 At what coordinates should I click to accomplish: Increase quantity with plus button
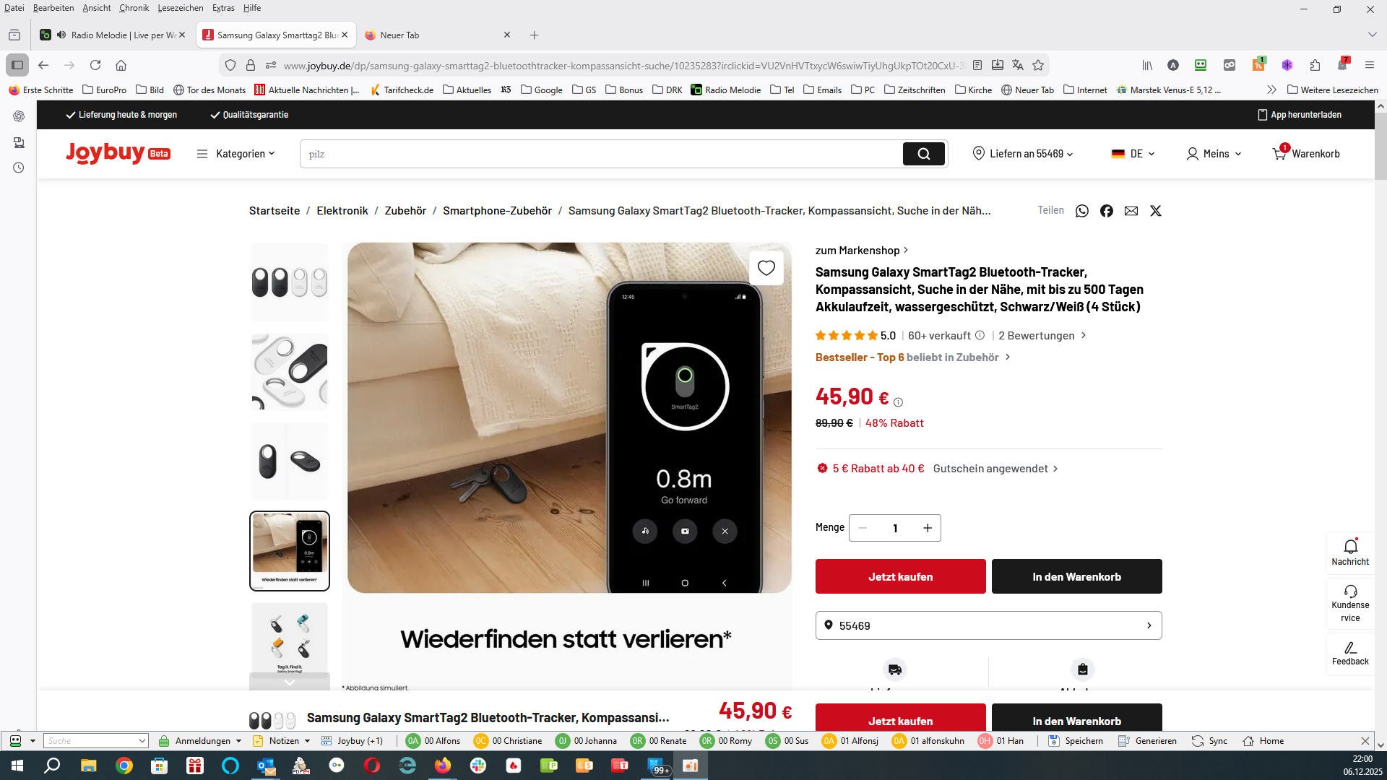pos(927,528)
